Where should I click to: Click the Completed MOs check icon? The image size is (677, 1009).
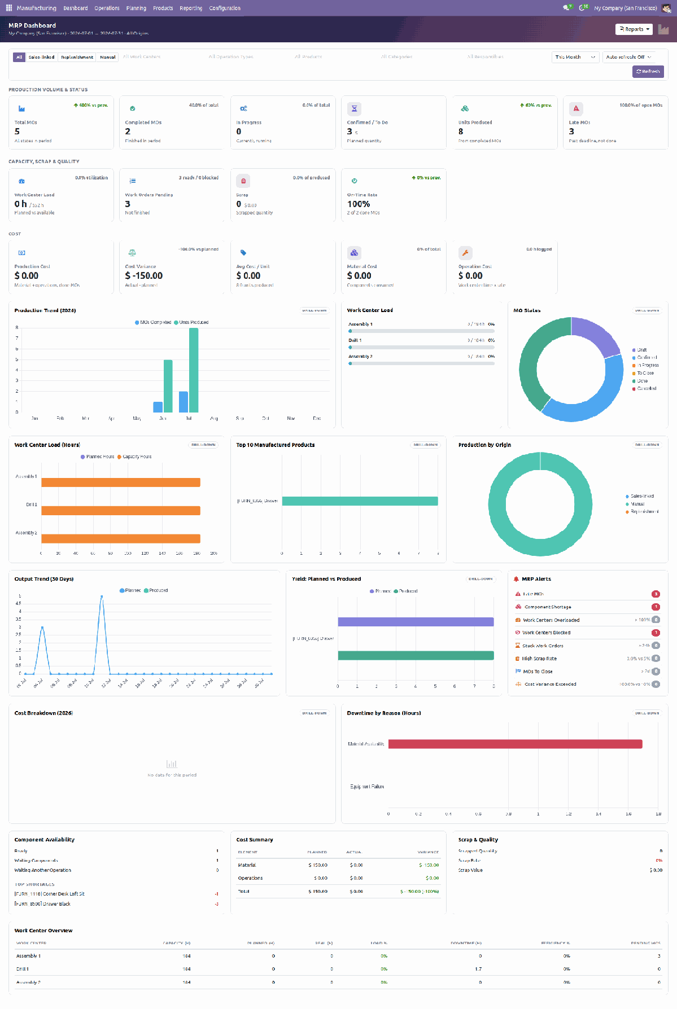coord(133,108)
